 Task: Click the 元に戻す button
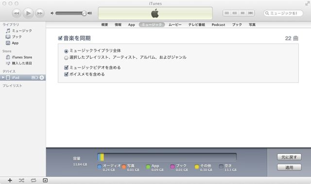tap(289, 157)
